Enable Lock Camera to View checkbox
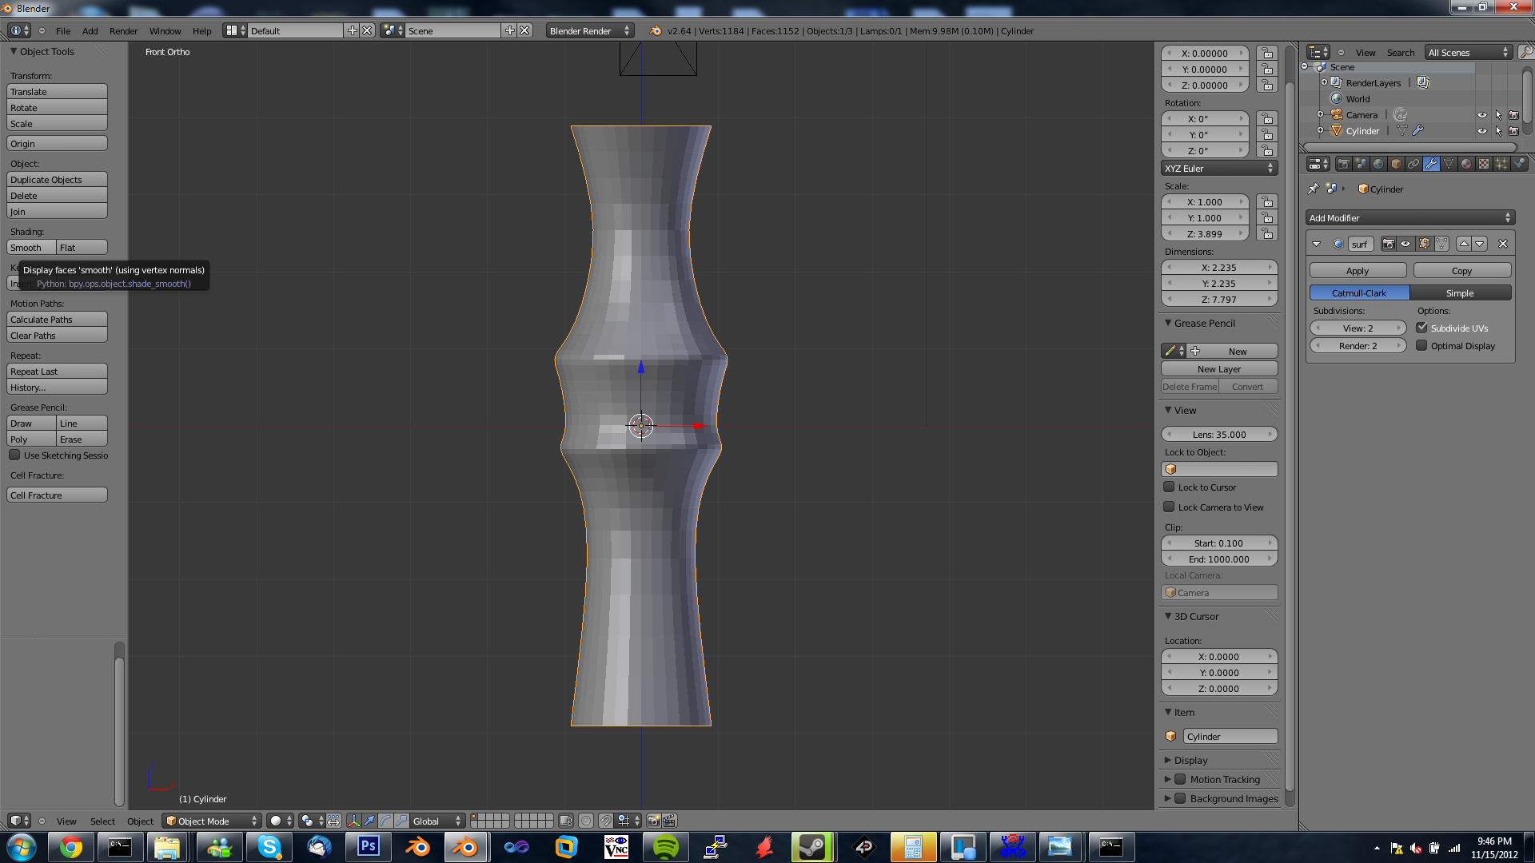Viewport: 1535px width, 863px height. 1169,507
